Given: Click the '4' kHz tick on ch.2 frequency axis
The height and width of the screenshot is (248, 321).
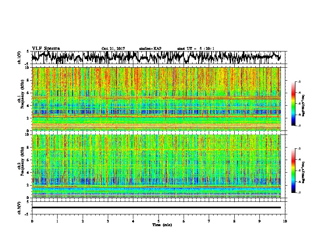Looking at the screenshot, I should (x=29, y=173).
